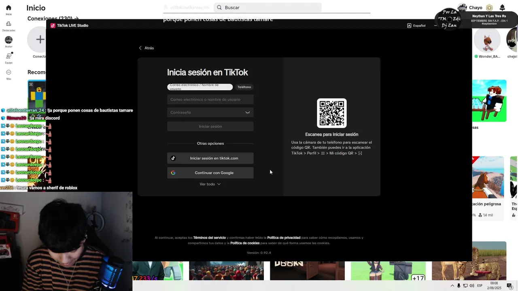
Task: Click the TikTok logo in the tiktok.com button
Action: tap(173, 158)
